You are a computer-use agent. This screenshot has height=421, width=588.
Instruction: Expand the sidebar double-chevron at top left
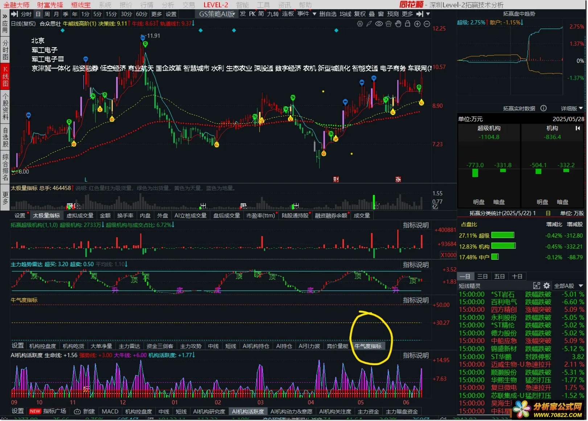pos(5,16)
